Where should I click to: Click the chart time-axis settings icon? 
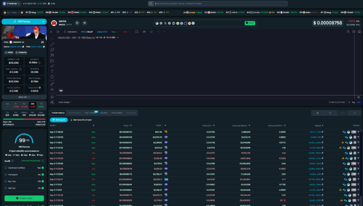click(359, 97)
